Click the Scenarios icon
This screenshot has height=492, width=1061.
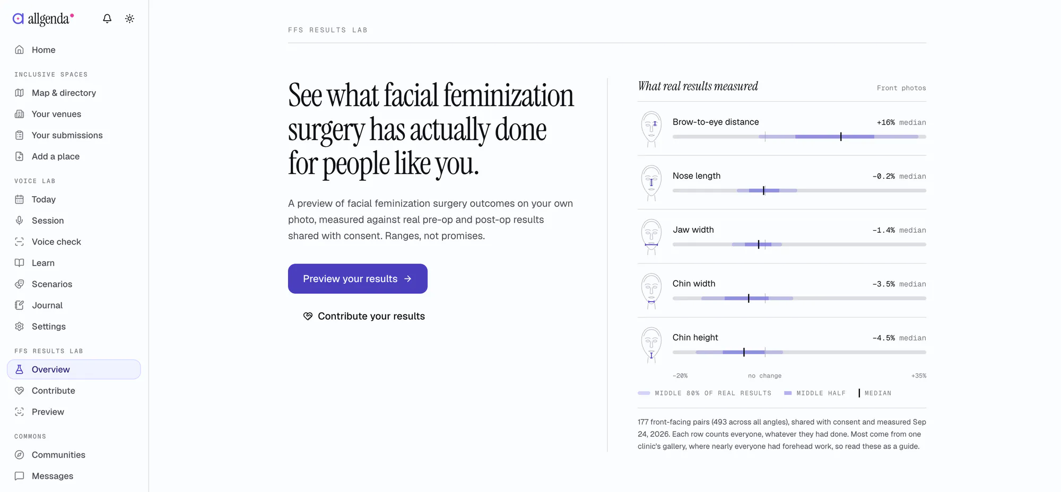pyautogui.click(x=20, y=284)
